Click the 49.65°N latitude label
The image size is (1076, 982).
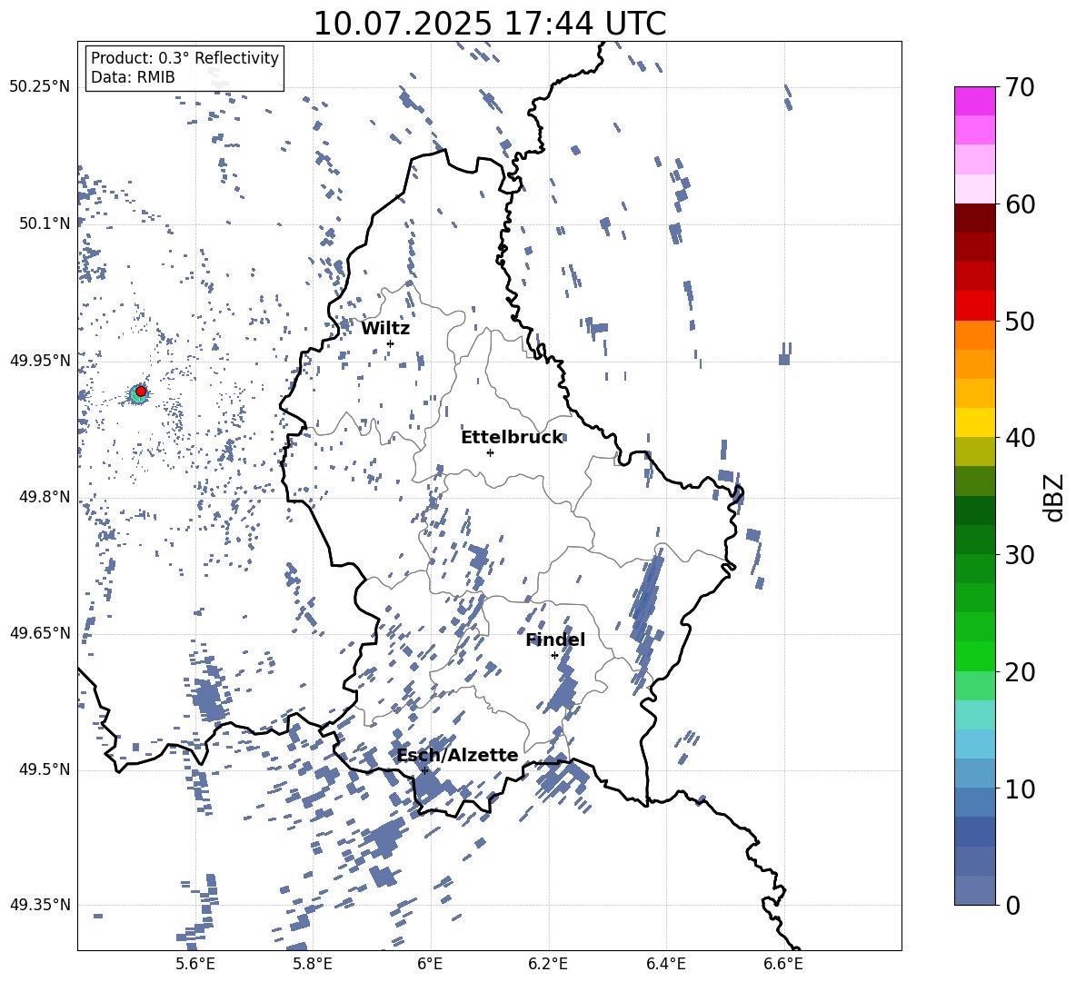[x=39, y=632]
